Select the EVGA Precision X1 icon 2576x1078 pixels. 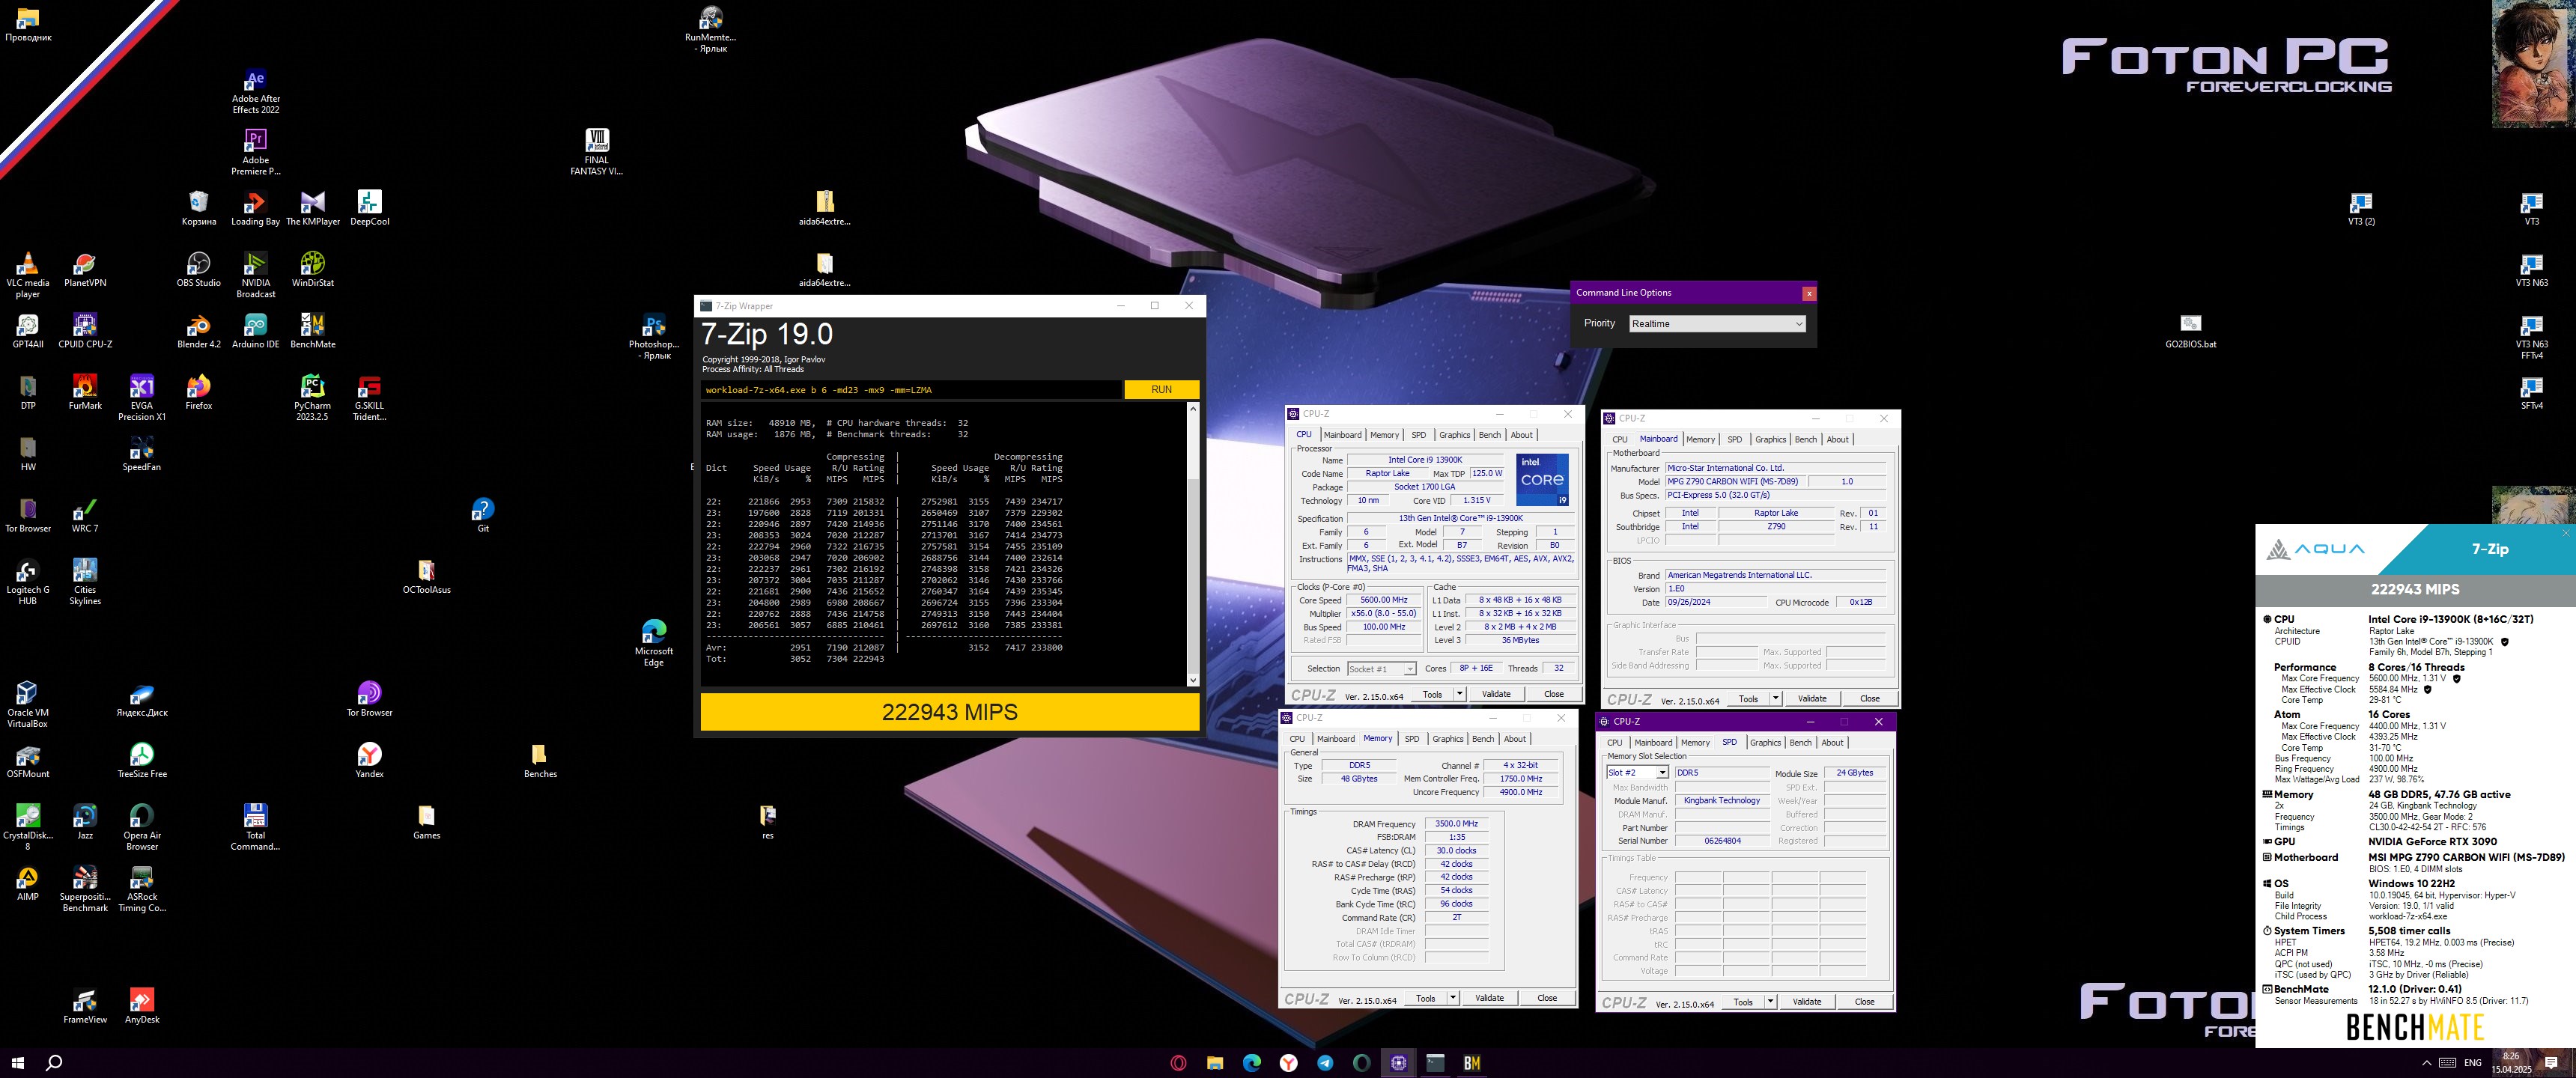pos(142,397)
